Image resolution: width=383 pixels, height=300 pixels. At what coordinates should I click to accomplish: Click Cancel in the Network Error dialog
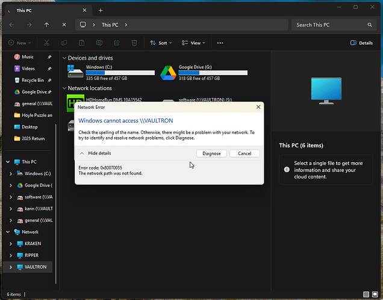pos(244,153)
